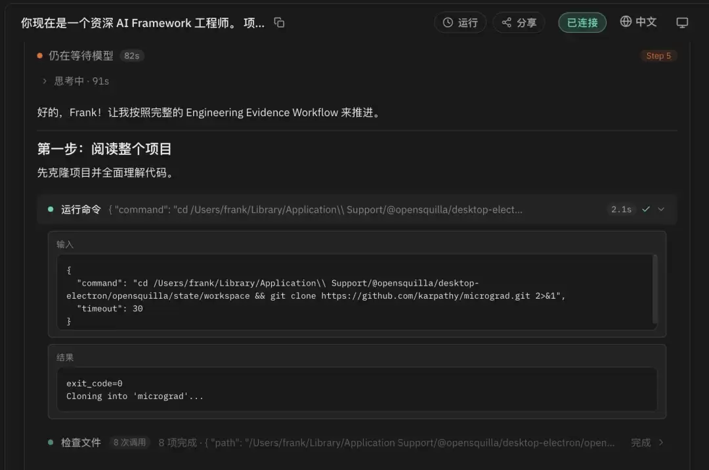
Task: Click the globe language icon
Action: 626,21
